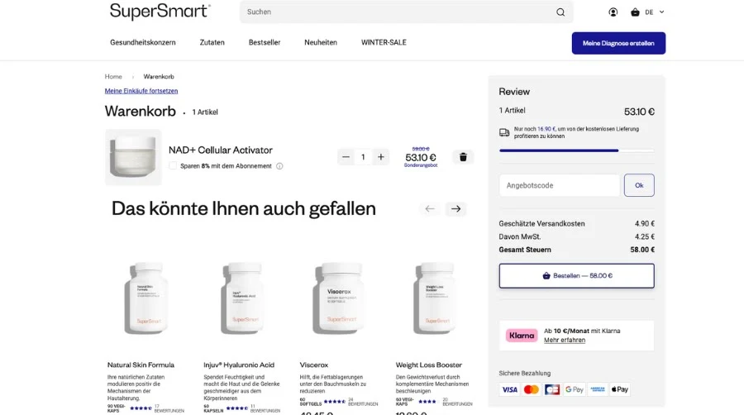Open the Gesundheitskonzern menu
The height and width of the screenshot is (415, 744).
pos(143,42)
